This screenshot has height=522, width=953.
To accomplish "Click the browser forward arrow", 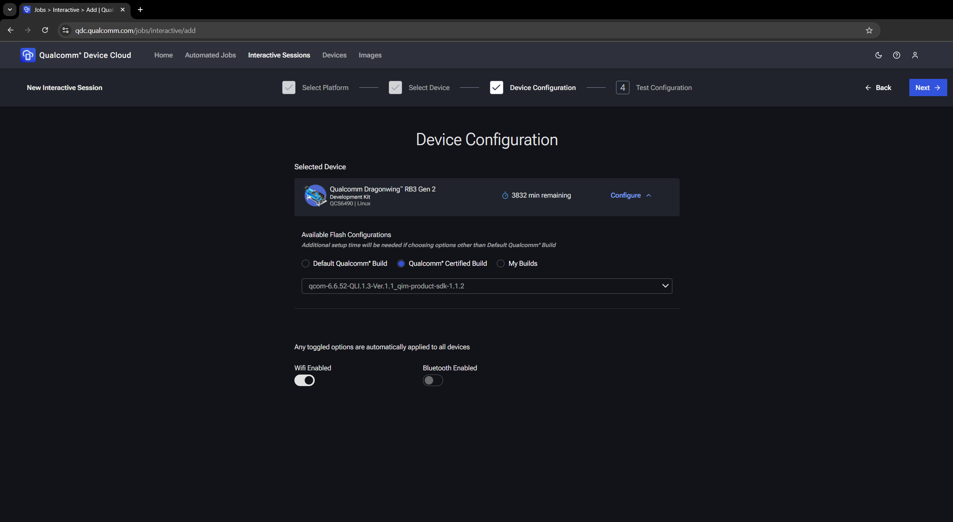I will pos(28,30).
